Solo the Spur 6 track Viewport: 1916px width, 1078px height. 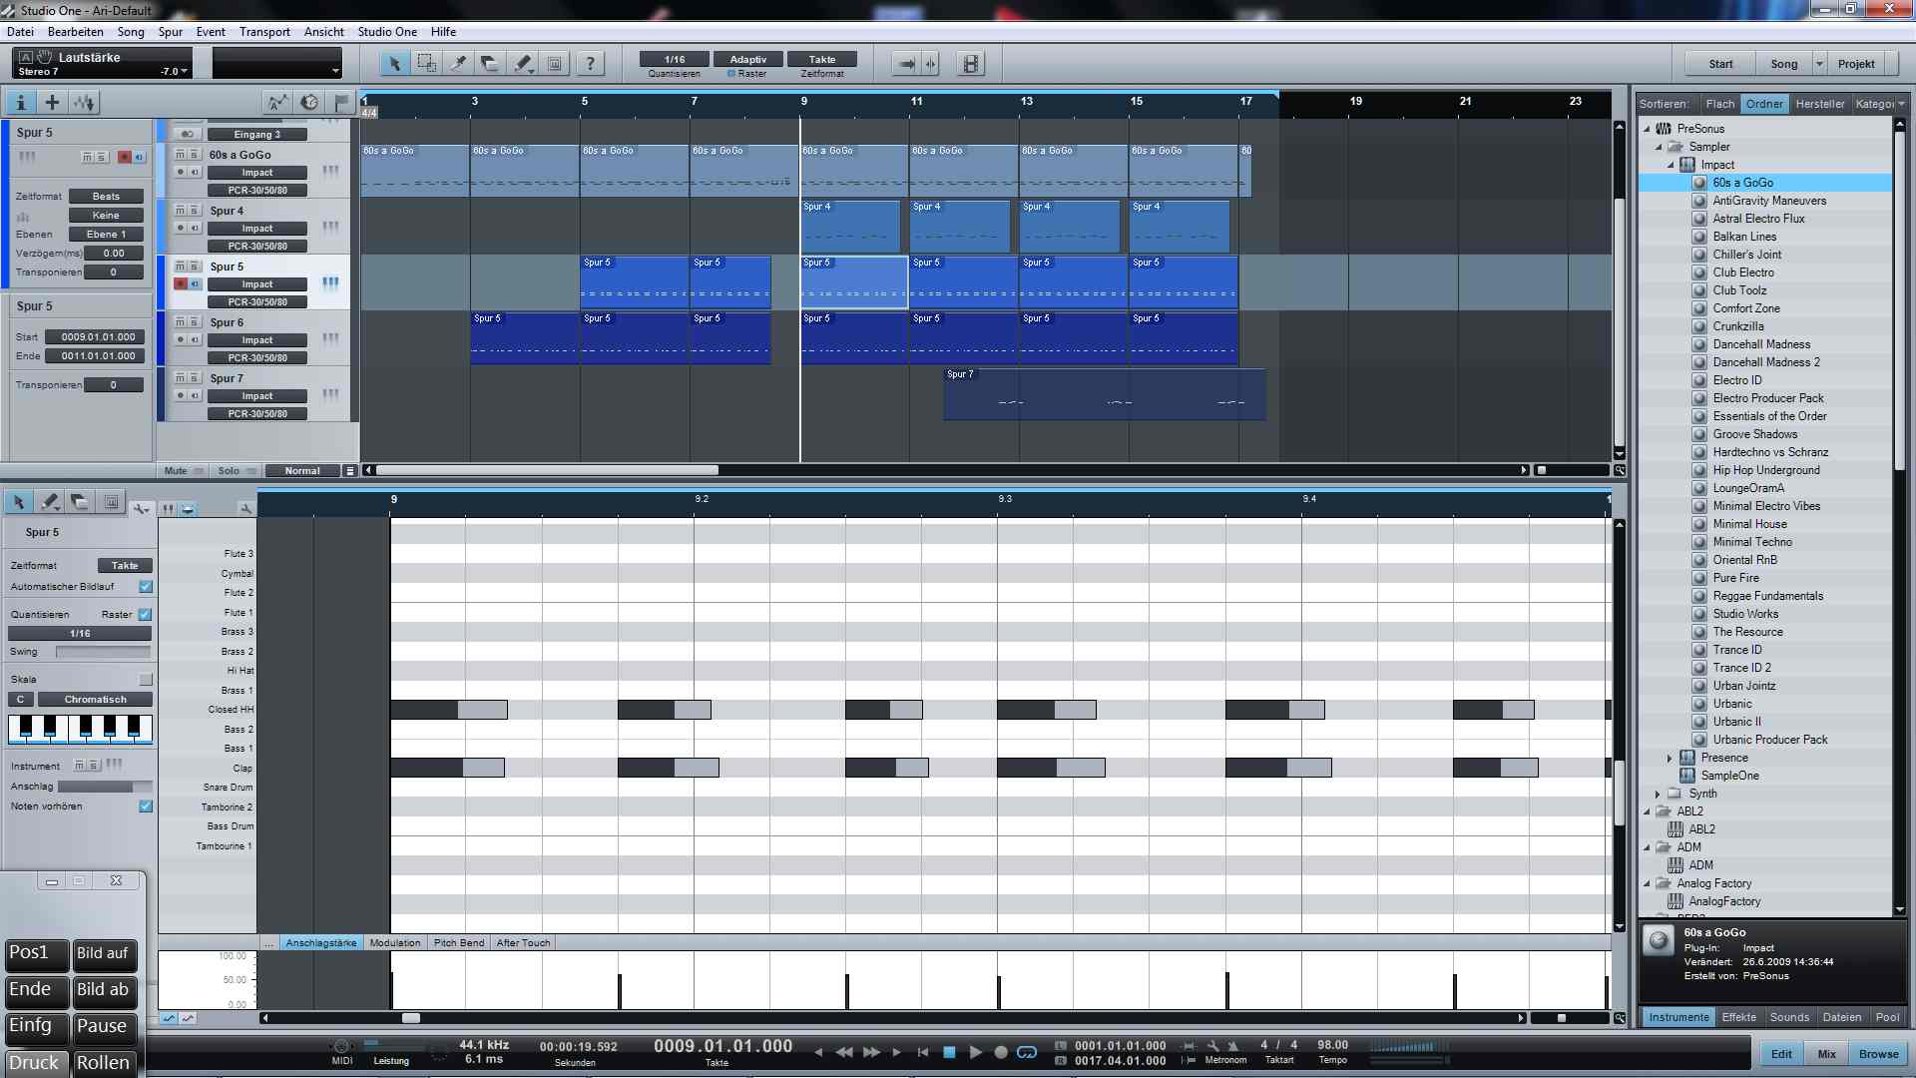pos(193,322)
